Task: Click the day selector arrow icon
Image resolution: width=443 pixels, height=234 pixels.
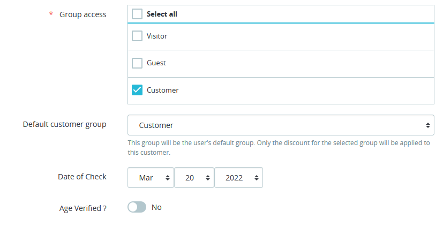Action: point(207,178)
